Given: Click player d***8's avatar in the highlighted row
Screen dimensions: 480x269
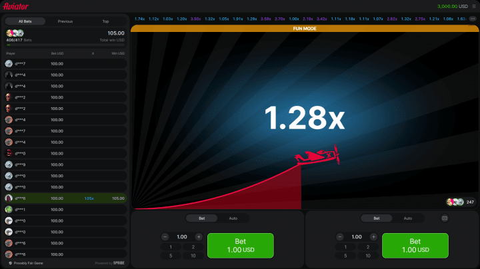Looking at the screenshot, I should tap(9, 198).
